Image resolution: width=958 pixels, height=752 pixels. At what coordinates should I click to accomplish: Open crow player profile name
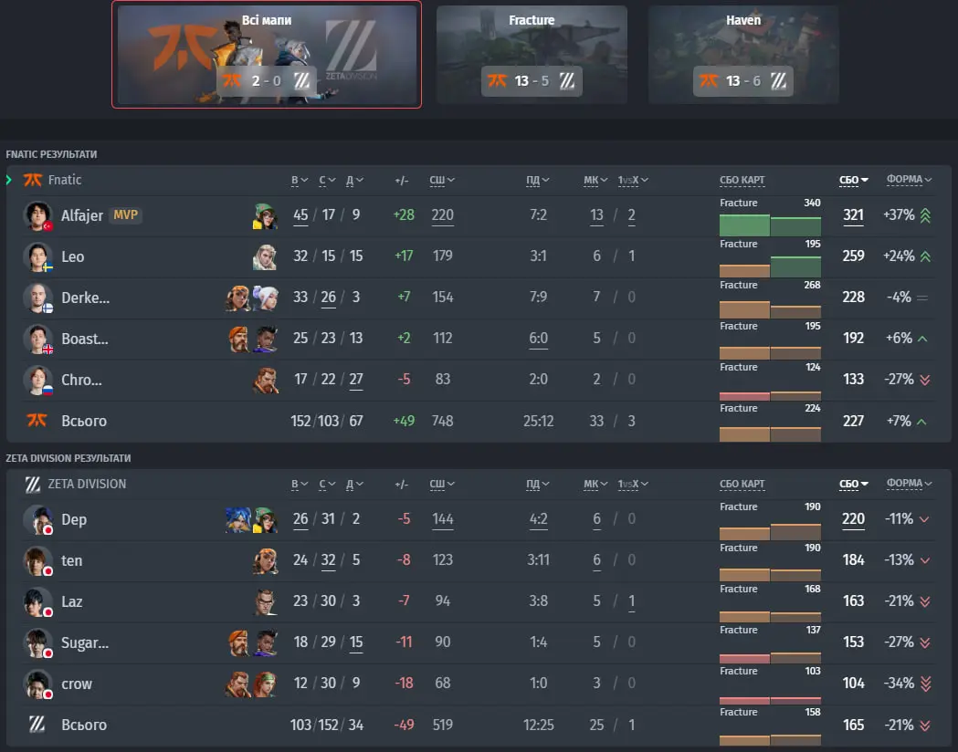(x=77, y=684)
